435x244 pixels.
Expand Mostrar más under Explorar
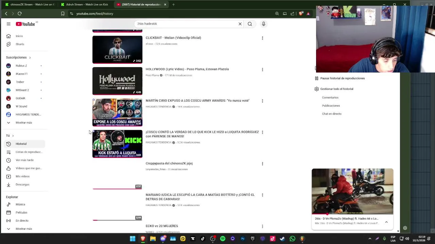[24, 229]
